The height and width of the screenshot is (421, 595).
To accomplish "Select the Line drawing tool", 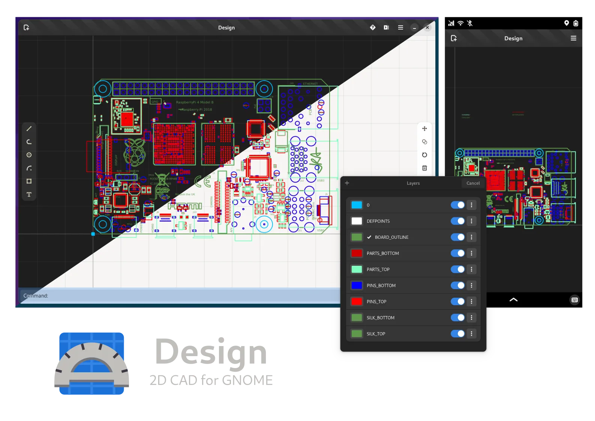I will point(29,129).
